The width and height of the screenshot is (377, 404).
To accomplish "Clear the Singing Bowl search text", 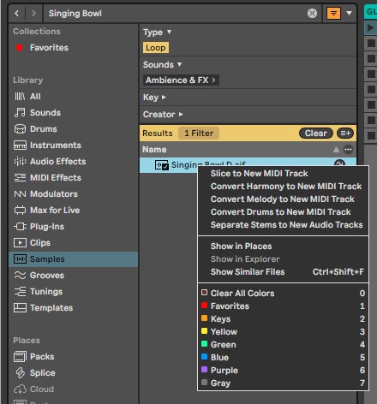I will [312, 13].
